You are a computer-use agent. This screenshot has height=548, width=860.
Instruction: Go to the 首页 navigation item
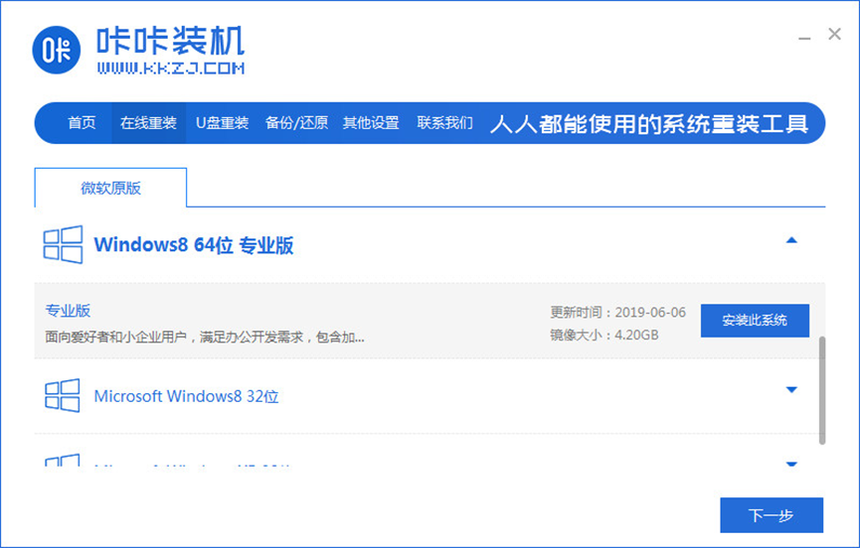click(82, 123)
